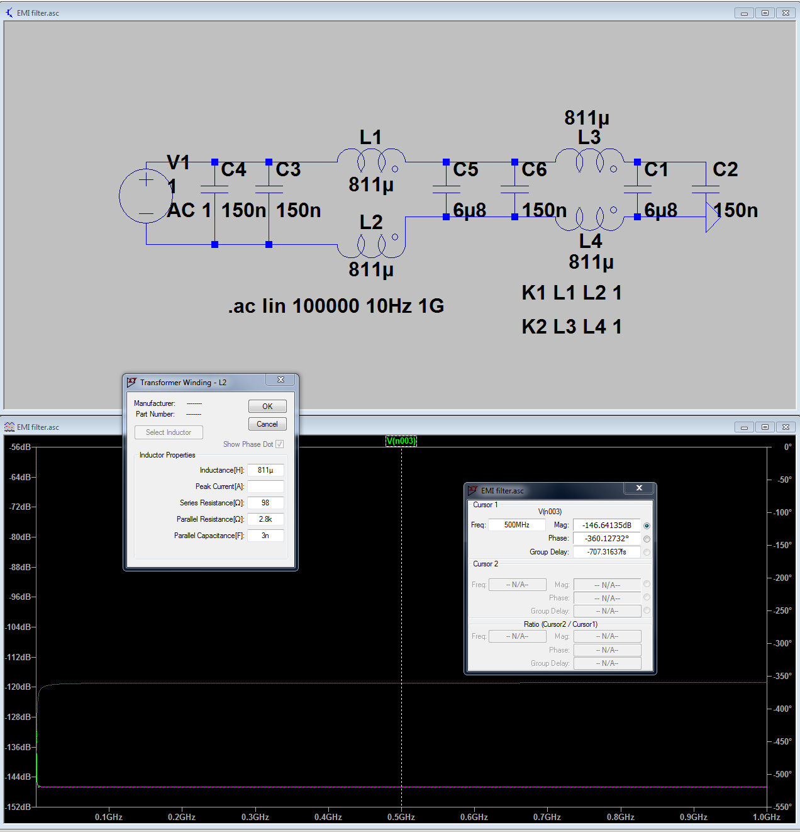Select the Cursor 1 Phase radio button
The width and height of the screenshot is (800, 832).
coord(647,539)
